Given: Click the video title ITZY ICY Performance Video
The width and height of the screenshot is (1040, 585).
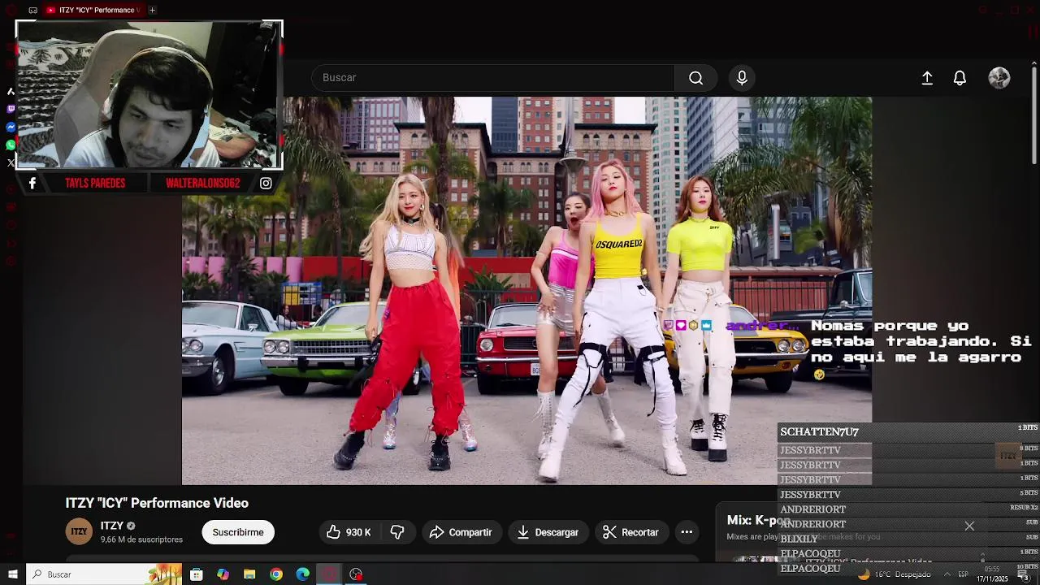Looking at the screenshot, I should coord(157,503).
